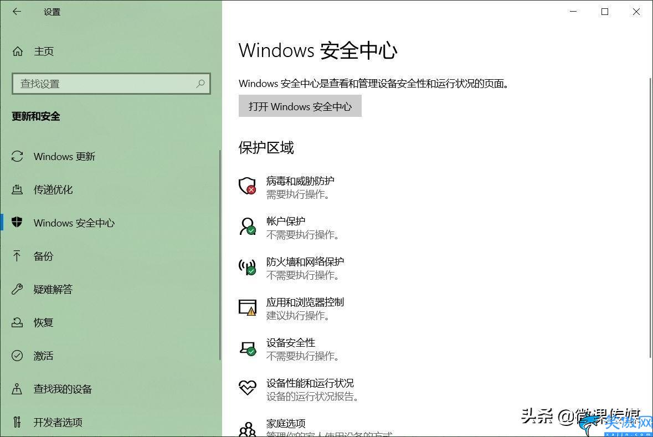Click the 开发者选项 tools icon
This screenshot has height=437, width=653.
click(17, 422)
